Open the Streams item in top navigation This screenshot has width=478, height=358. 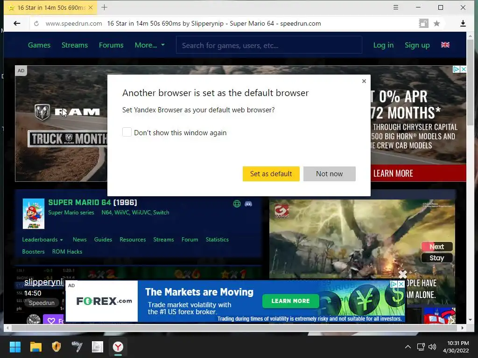pos(74,45)
